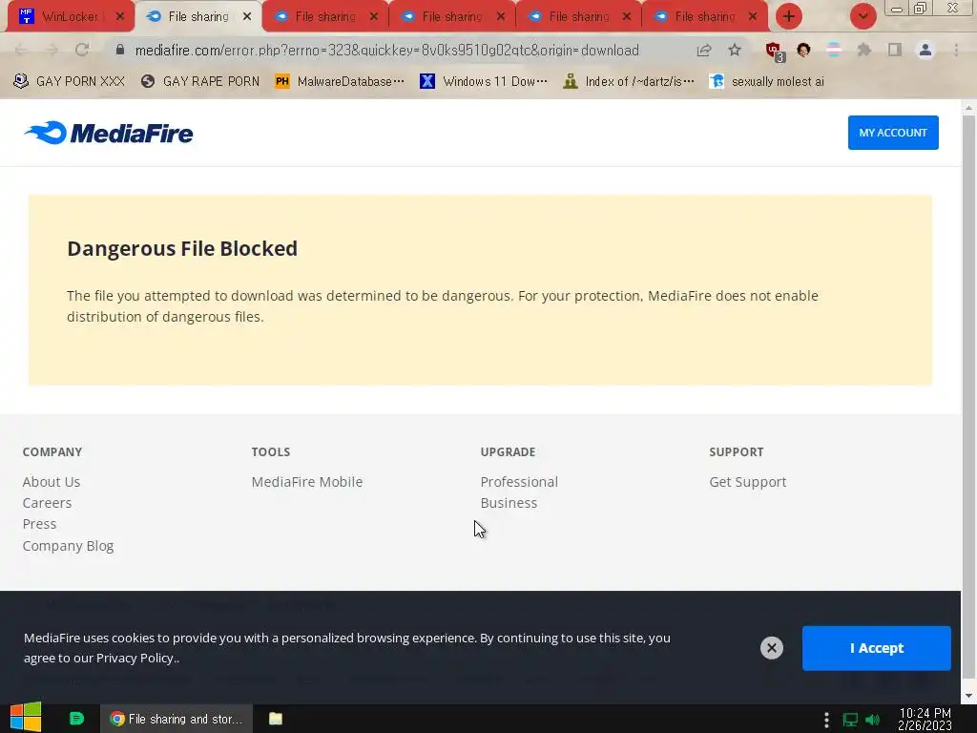977x733 pixels.
Task: Bookmark this page with the star icon
Action: tap(735, 50)
